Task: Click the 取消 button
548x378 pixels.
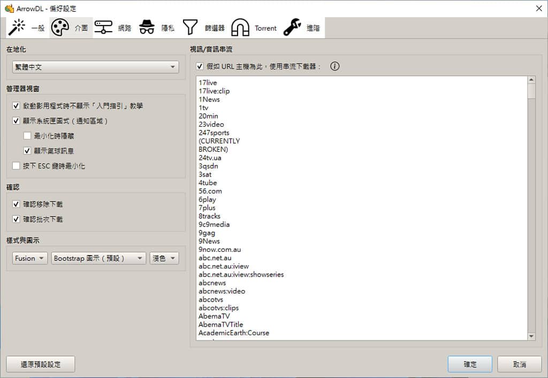Action: [x=519, y=365]
